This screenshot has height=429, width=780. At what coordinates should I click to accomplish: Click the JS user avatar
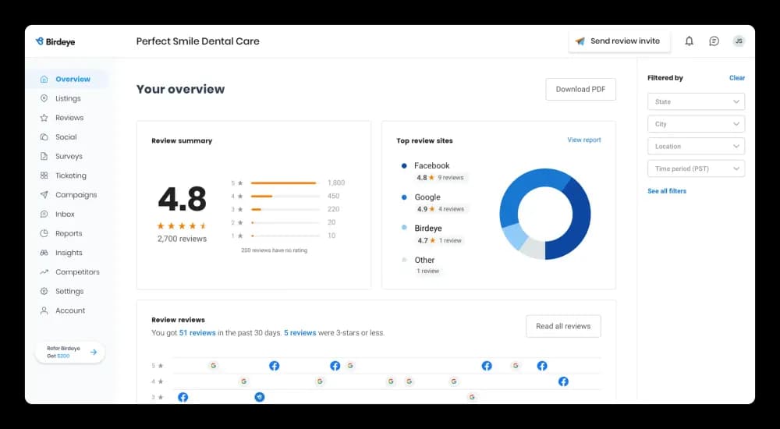click(x=738, y=41)
